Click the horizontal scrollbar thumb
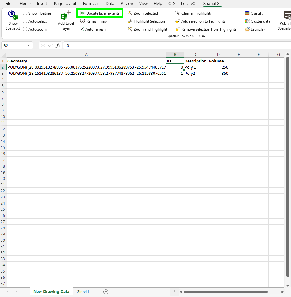The height and width of the screenshot is (297, 291). (225, 292)
